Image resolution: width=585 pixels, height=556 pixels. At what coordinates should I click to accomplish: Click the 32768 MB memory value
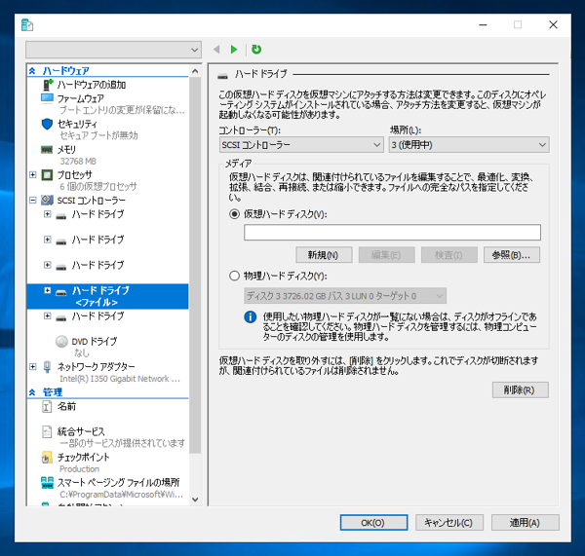[x=78, y=161]
